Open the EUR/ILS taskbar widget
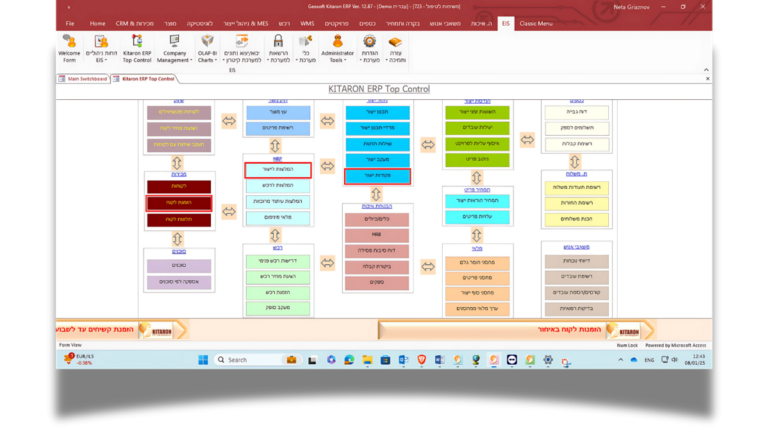Screen dimensions: 769x432 pyautogui.click(x=78, y=360)
